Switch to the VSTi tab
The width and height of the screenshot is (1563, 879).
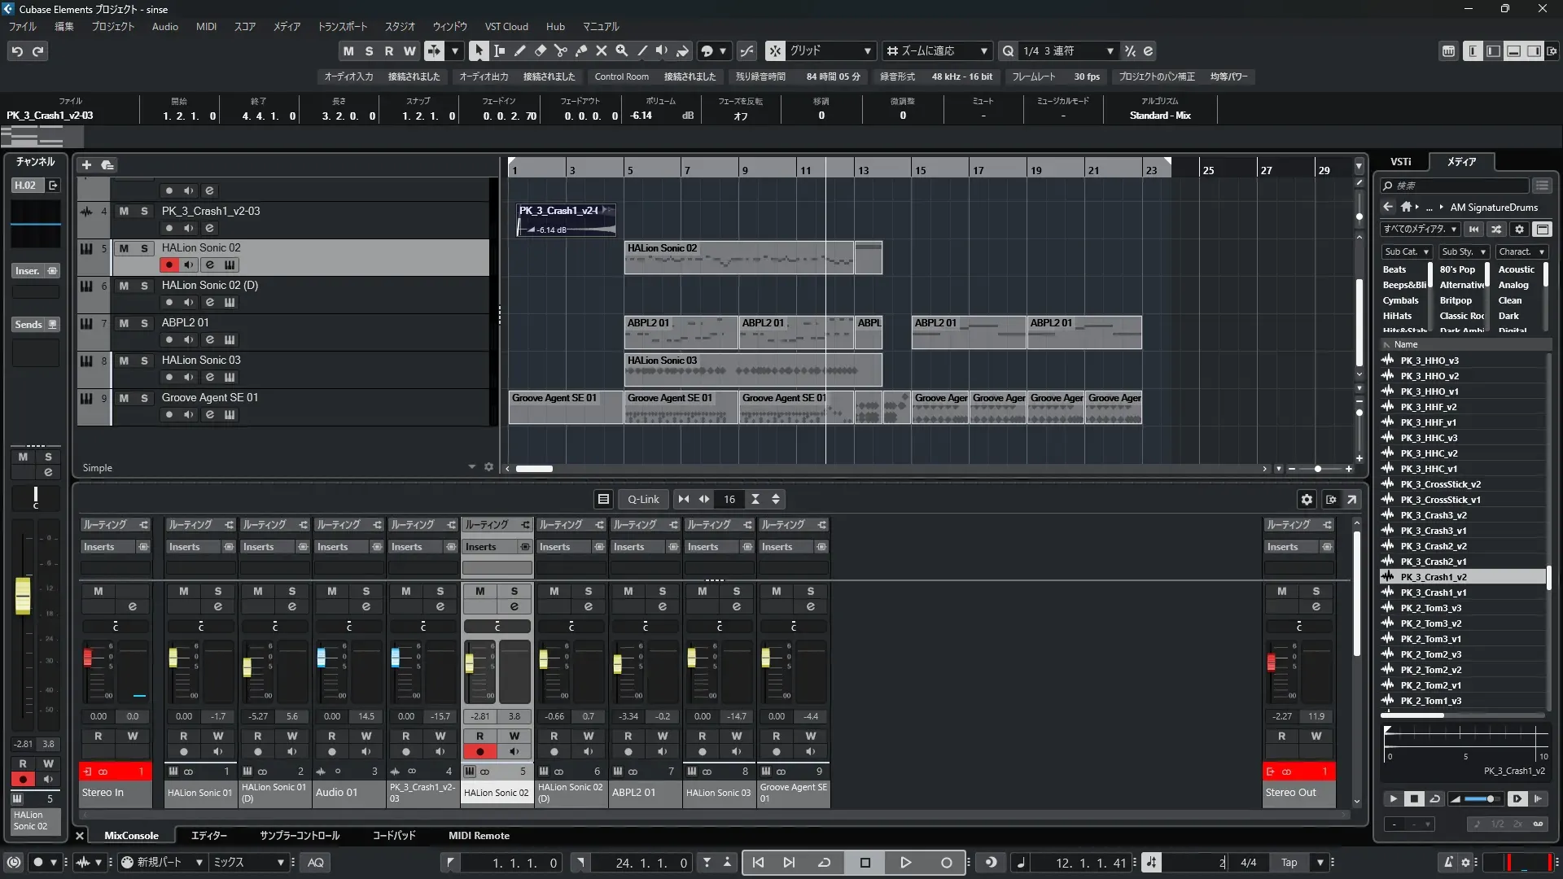tap(1400, 162)
